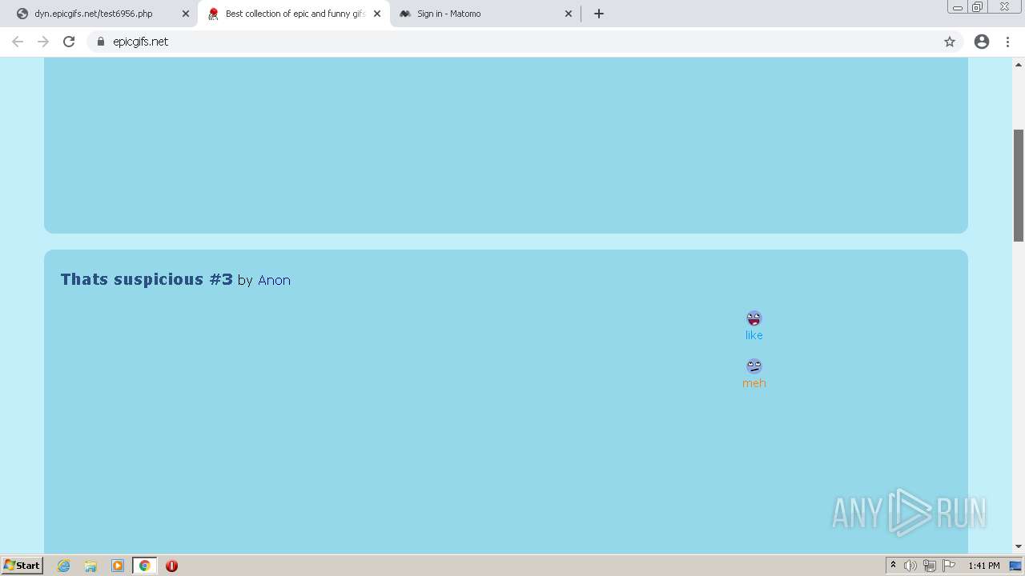Click the laughing like smiley icon

point(754,318)
